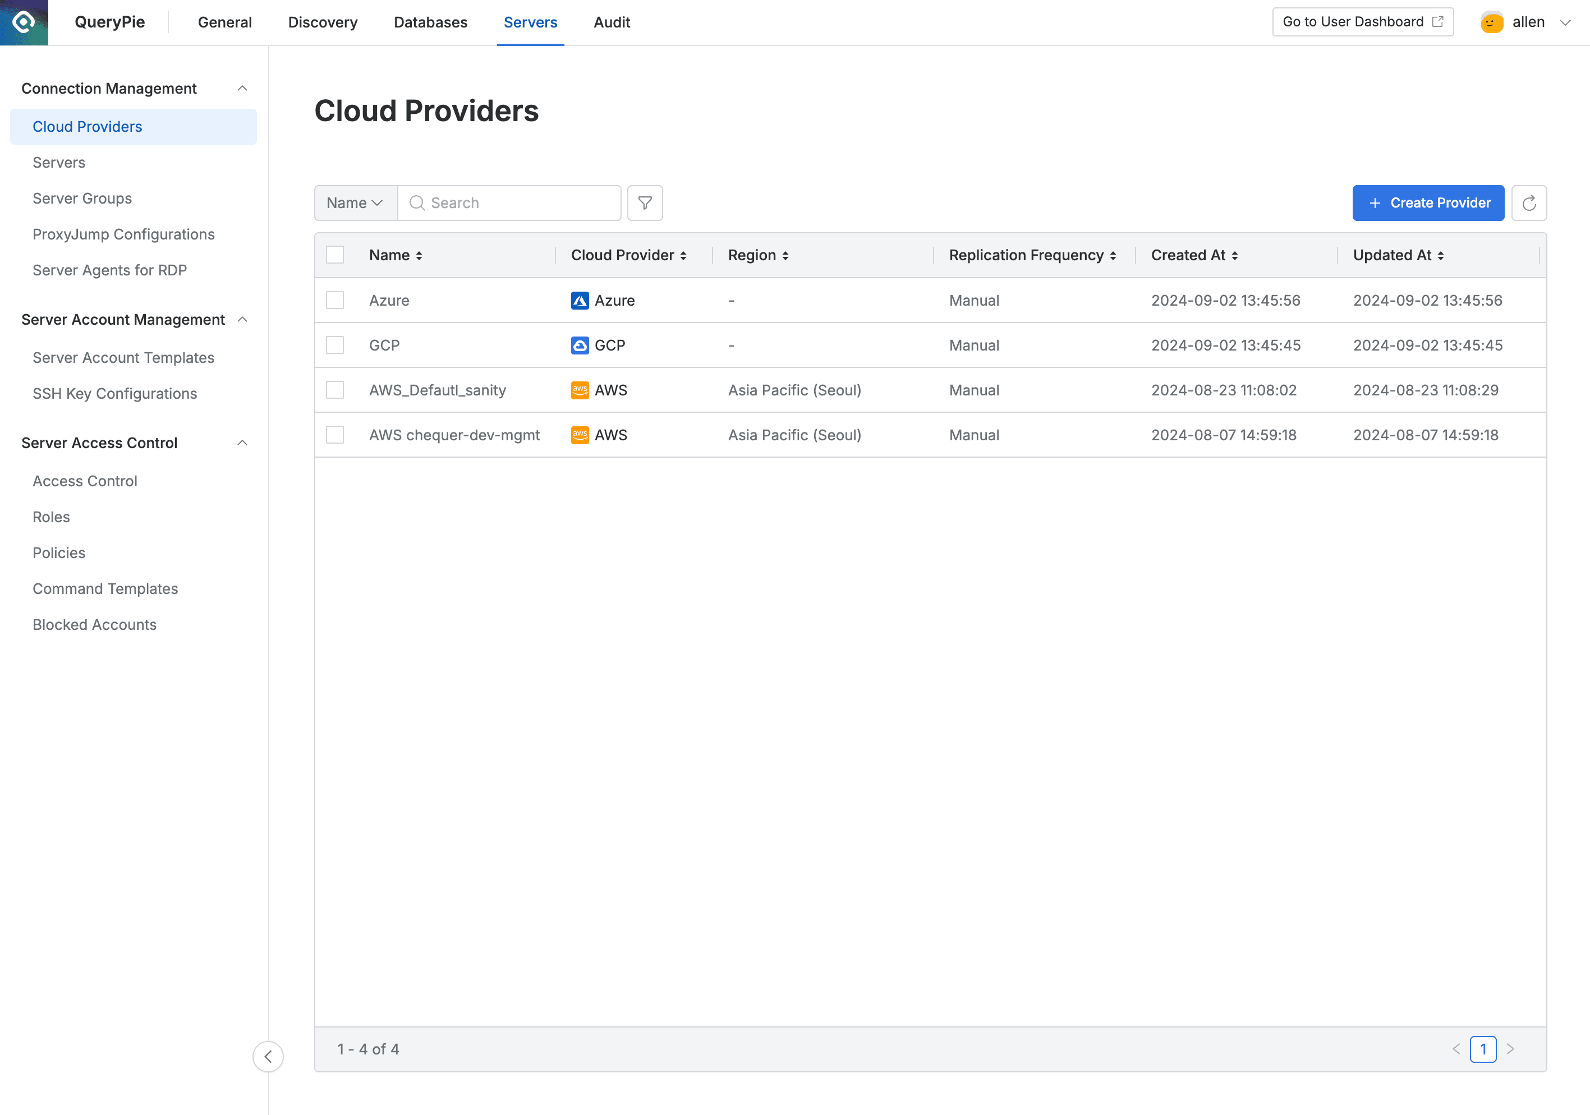Collapse the Server Access Control section

(x=242, y=443)
